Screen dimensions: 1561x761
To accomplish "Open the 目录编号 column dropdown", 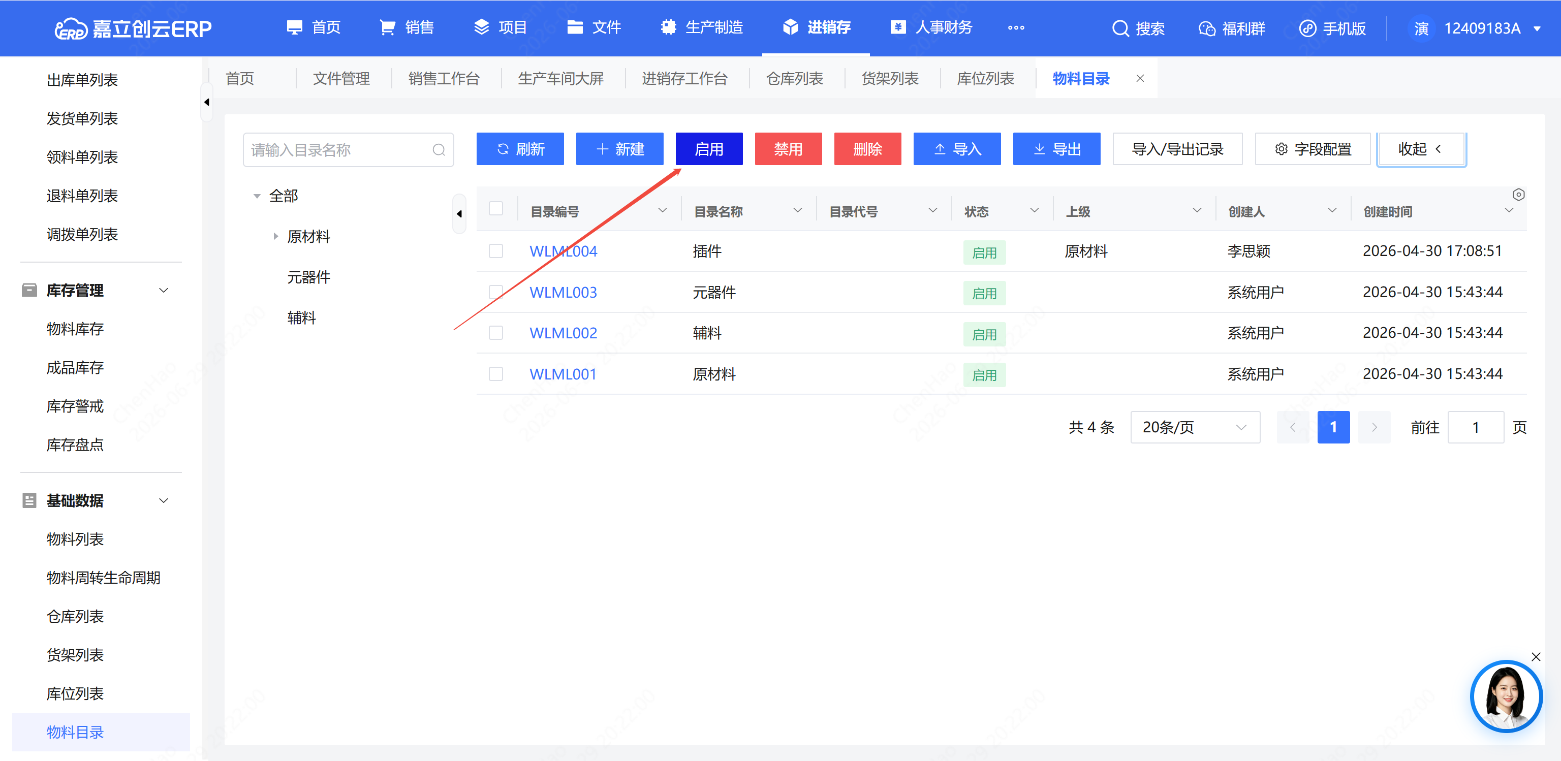I will coord(662,210).
